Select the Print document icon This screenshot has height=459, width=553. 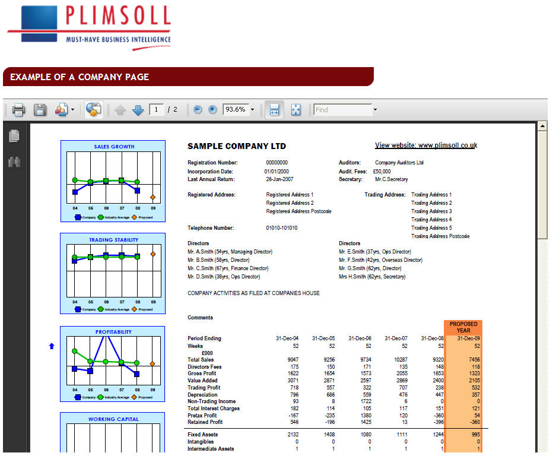(18, 109)
